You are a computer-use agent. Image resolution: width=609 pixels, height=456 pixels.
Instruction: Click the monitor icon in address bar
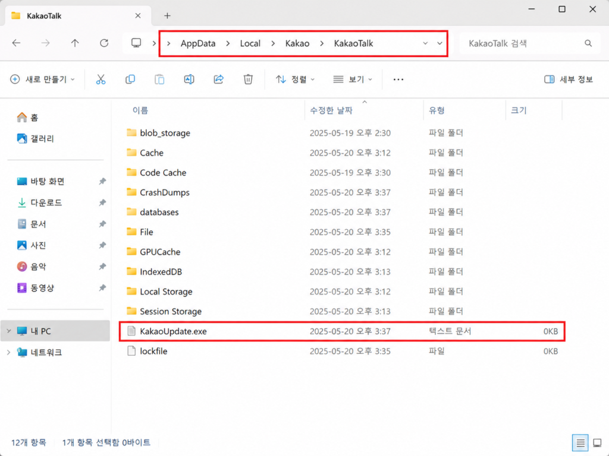(x=136, y=43)
